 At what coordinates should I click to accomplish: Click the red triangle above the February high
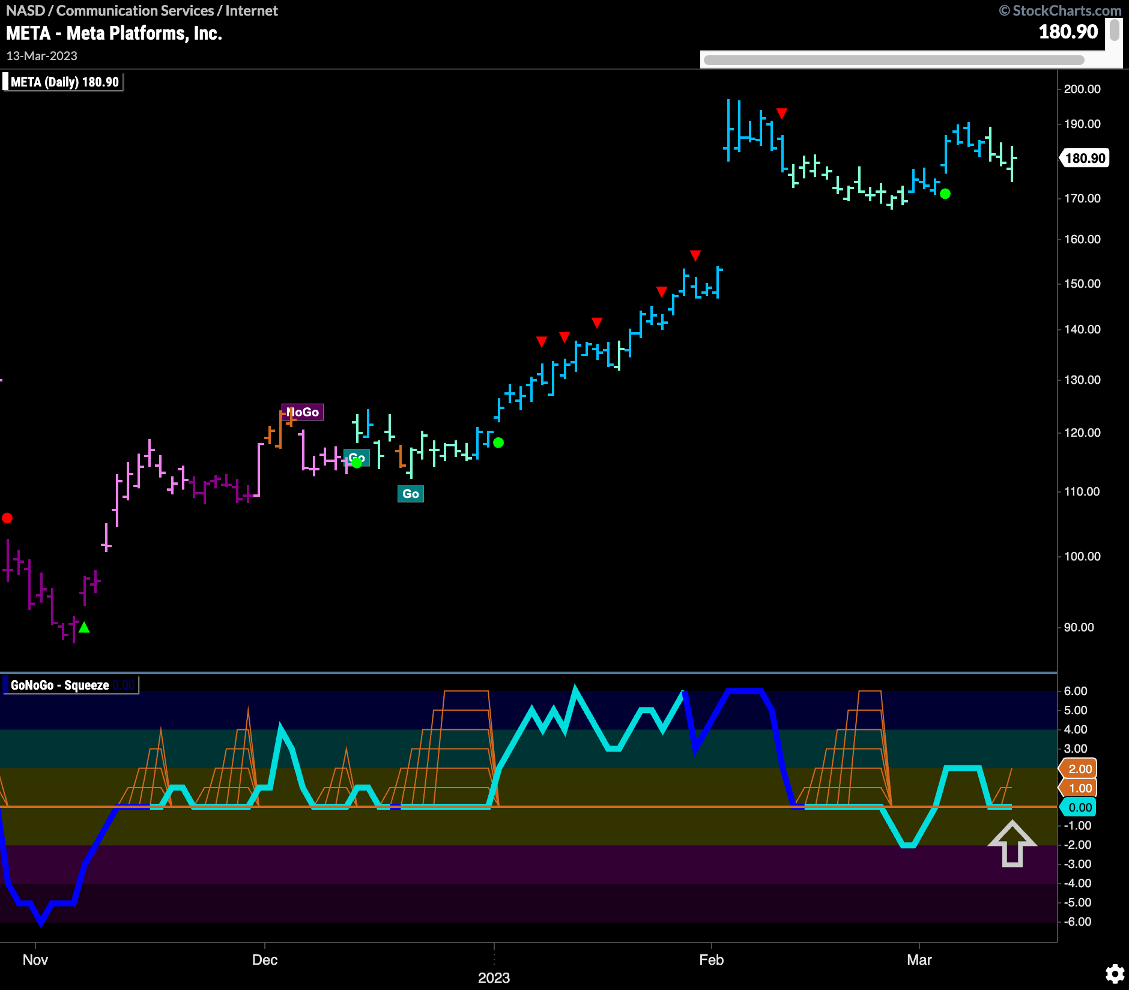point(782,113)
